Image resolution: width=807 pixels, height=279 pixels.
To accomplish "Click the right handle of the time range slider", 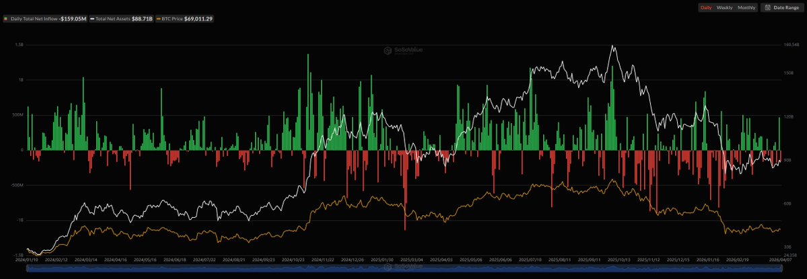I will [x=781, y=267].
